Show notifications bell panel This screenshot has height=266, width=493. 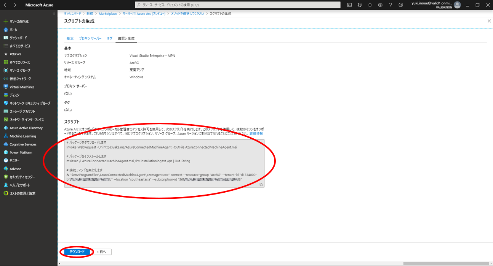pyautogui.click(x=370, y=5)
